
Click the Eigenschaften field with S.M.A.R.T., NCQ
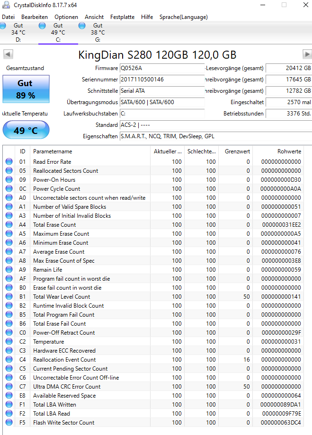216,136
